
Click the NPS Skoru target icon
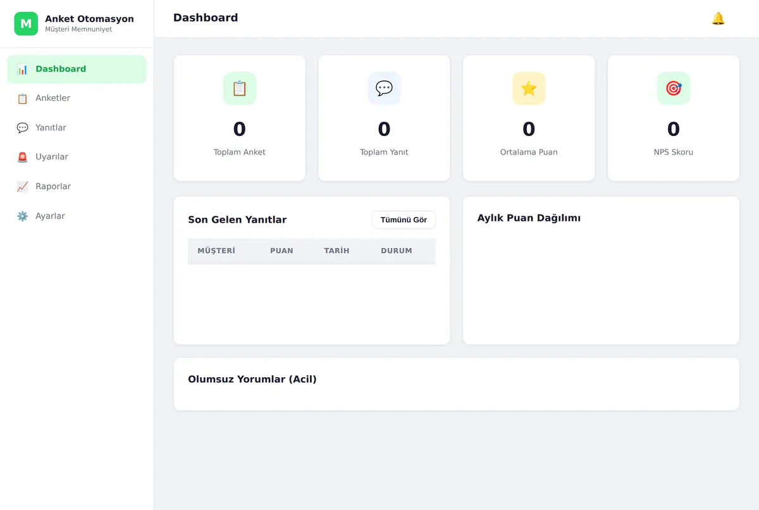[x=674, y=89]
